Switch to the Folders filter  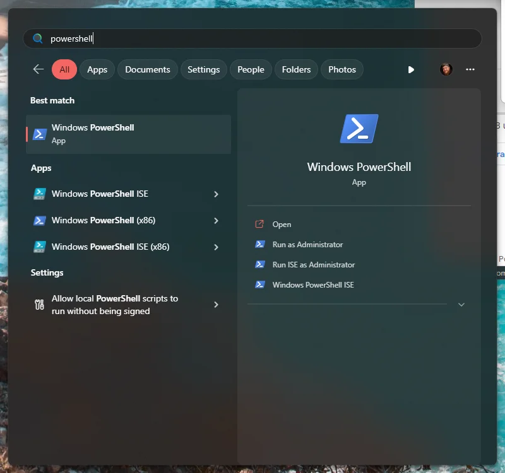(296, 69)
